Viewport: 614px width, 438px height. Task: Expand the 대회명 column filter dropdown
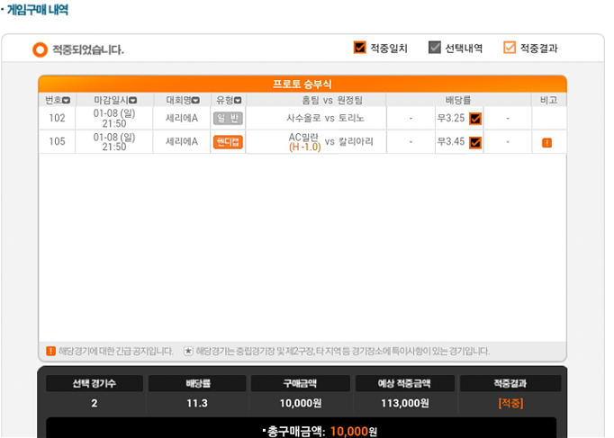coord(195,101)
